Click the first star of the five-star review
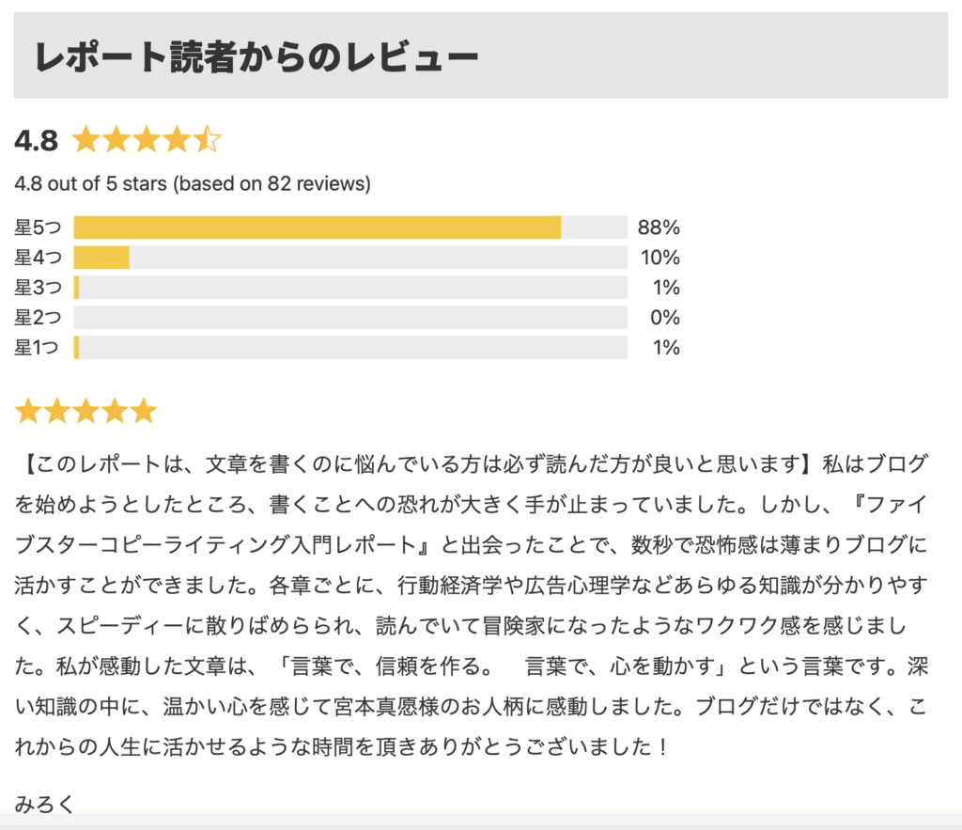Screen dimensions: 962x830 (28, 411)
